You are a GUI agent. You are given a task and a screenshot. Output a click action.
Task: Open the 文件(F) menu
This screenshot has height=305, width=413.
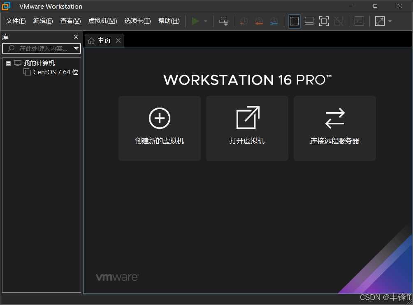pyautogui.click(x=16, y=21)
